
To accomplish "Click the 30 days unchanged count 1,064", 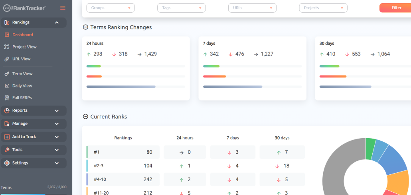I will coord(383,54).
